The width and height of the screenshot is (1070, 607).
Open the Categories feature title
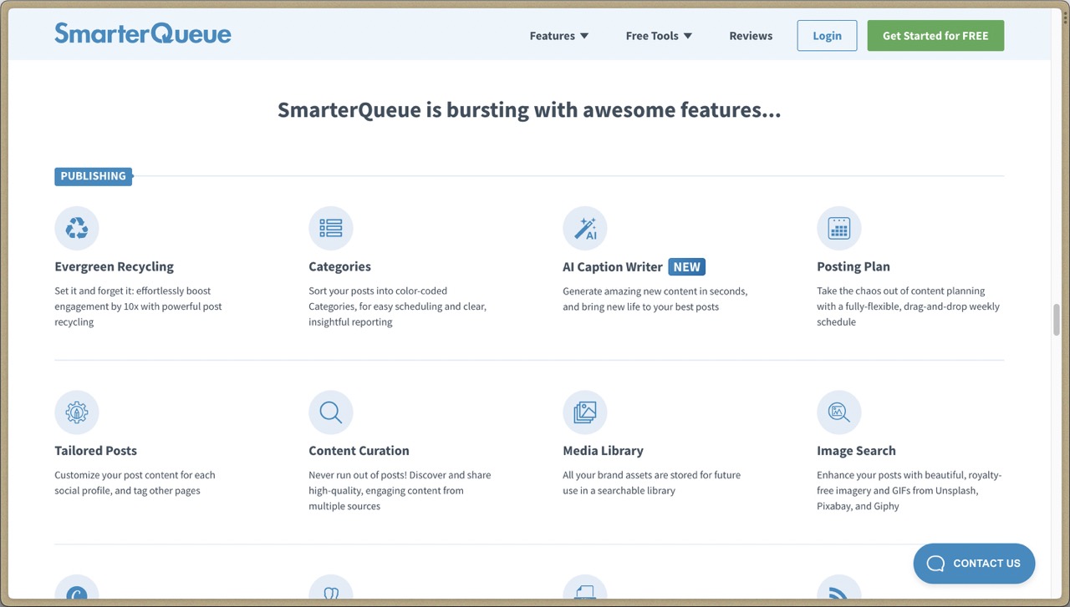tap(339, 266)
